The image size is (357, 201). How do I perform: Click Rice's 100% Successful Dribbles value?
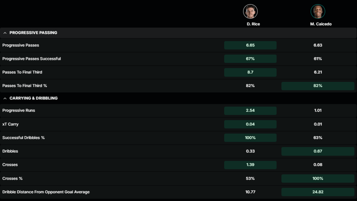point(250,138)
